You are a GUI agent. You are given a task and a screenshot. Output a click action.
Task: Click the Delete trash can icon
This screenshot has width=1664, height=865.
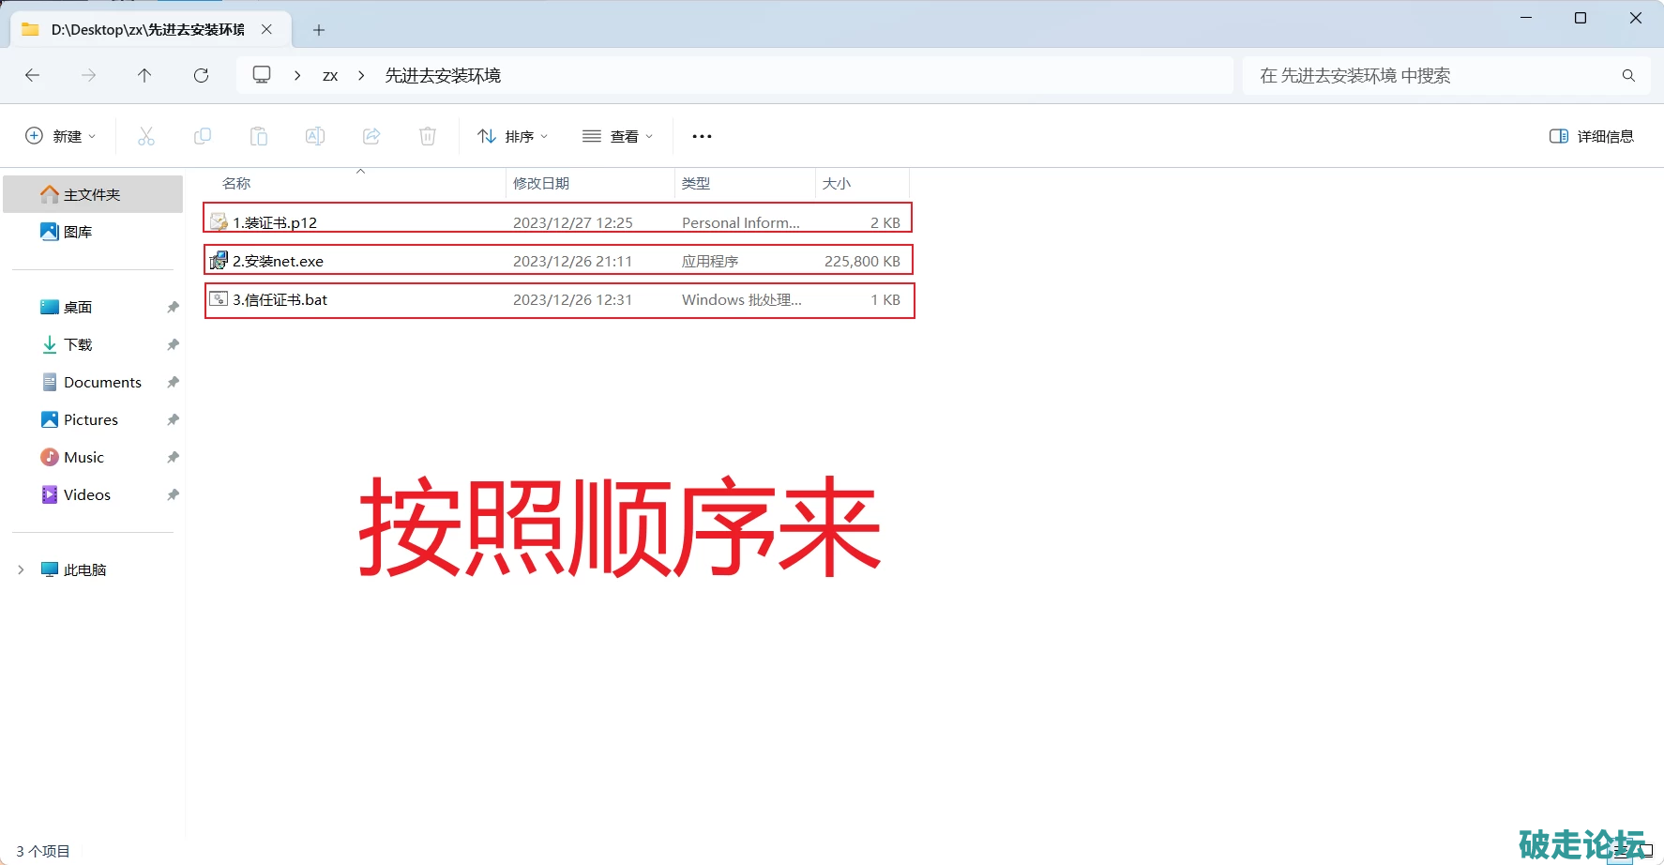click(x=428, y=136)
